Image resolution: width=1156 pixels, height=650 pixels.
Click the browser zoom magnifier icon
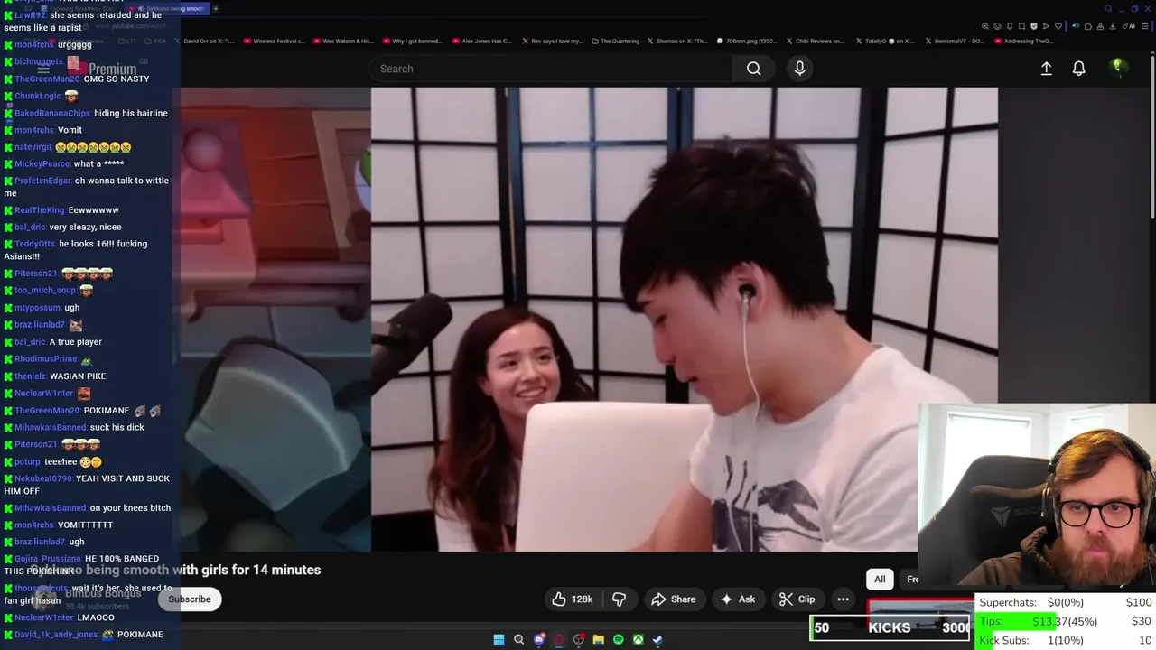(x=984, y=26)
